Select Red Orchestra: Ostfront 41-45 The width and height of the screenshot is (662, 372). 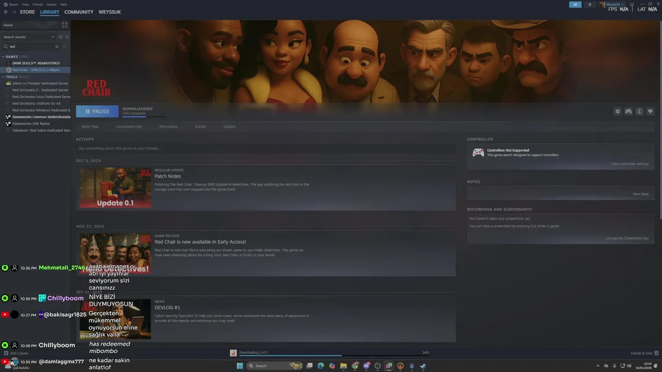pos(35,103)
